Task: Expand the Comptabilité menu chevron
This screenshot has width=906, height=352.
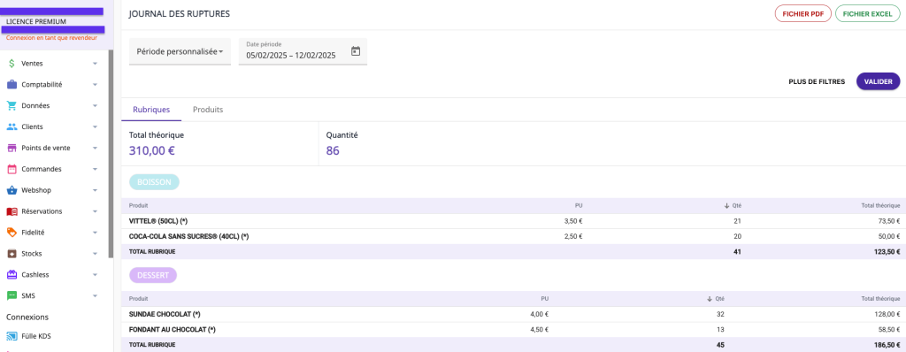Action: click(96, 84)
